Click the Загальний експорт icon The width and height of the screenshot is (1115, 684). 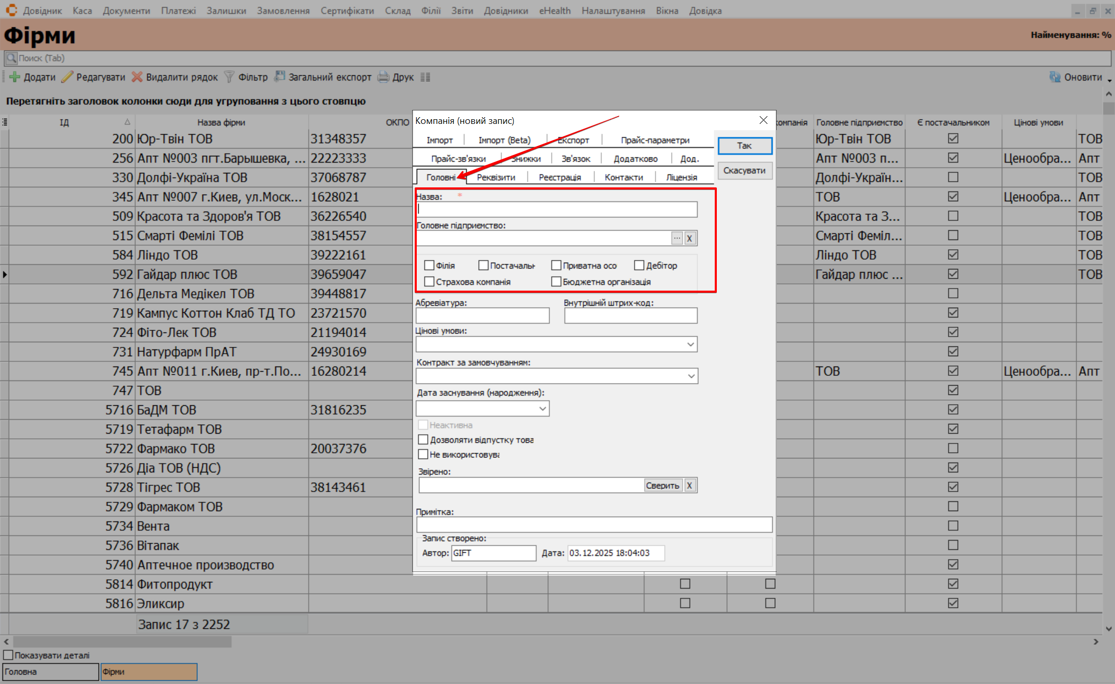click(x=279, y=77)
